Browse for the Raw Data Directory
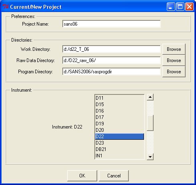 click(174, 60)
